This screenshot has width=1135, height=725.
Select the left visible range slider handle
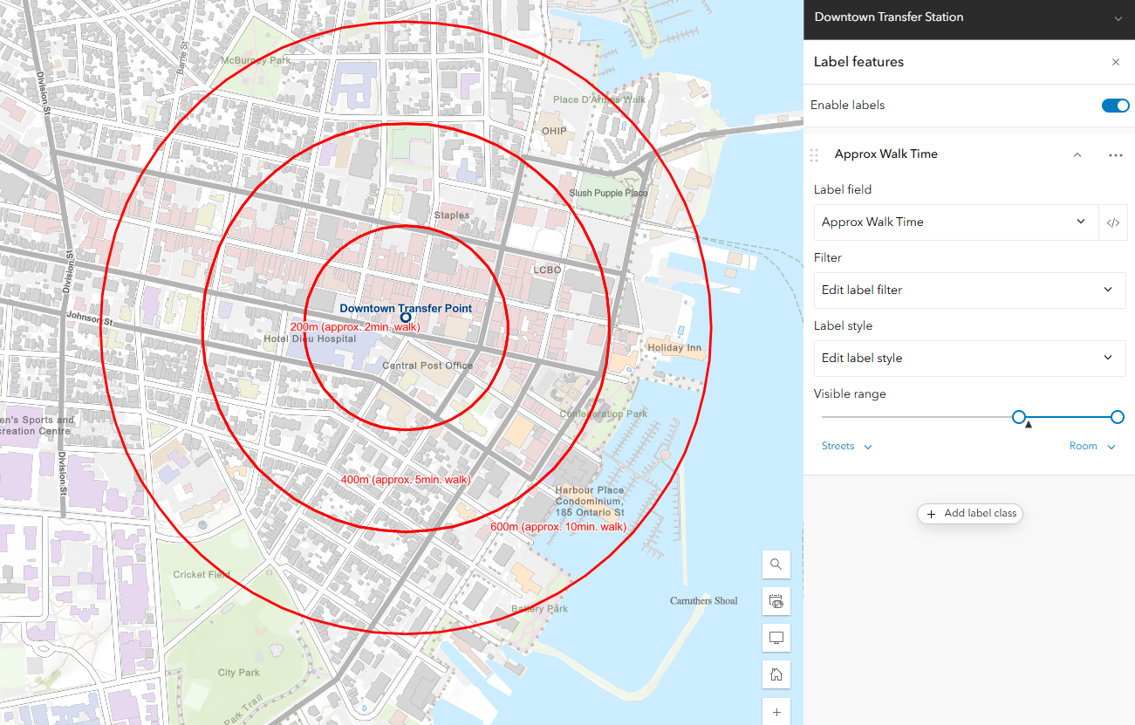click(x=1018, y=417)
